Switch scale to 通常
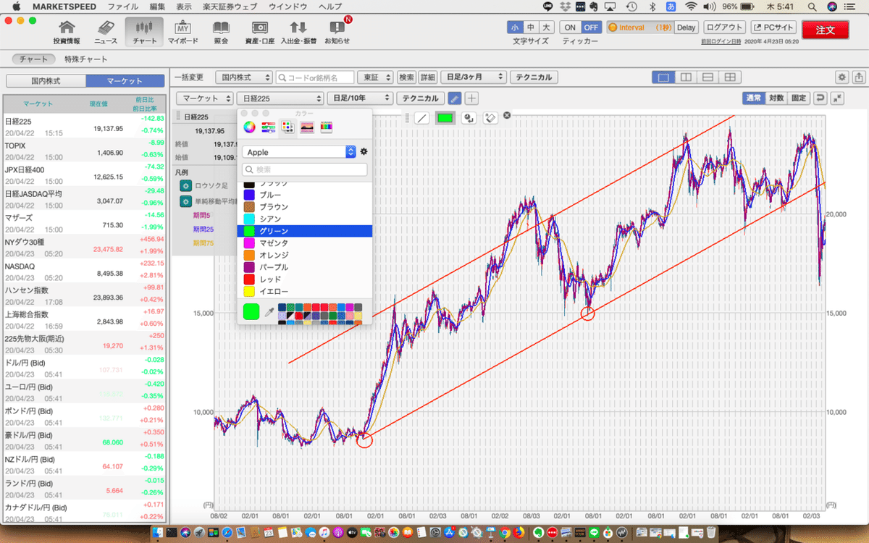869x543 pixels. [x=754, y=98]
